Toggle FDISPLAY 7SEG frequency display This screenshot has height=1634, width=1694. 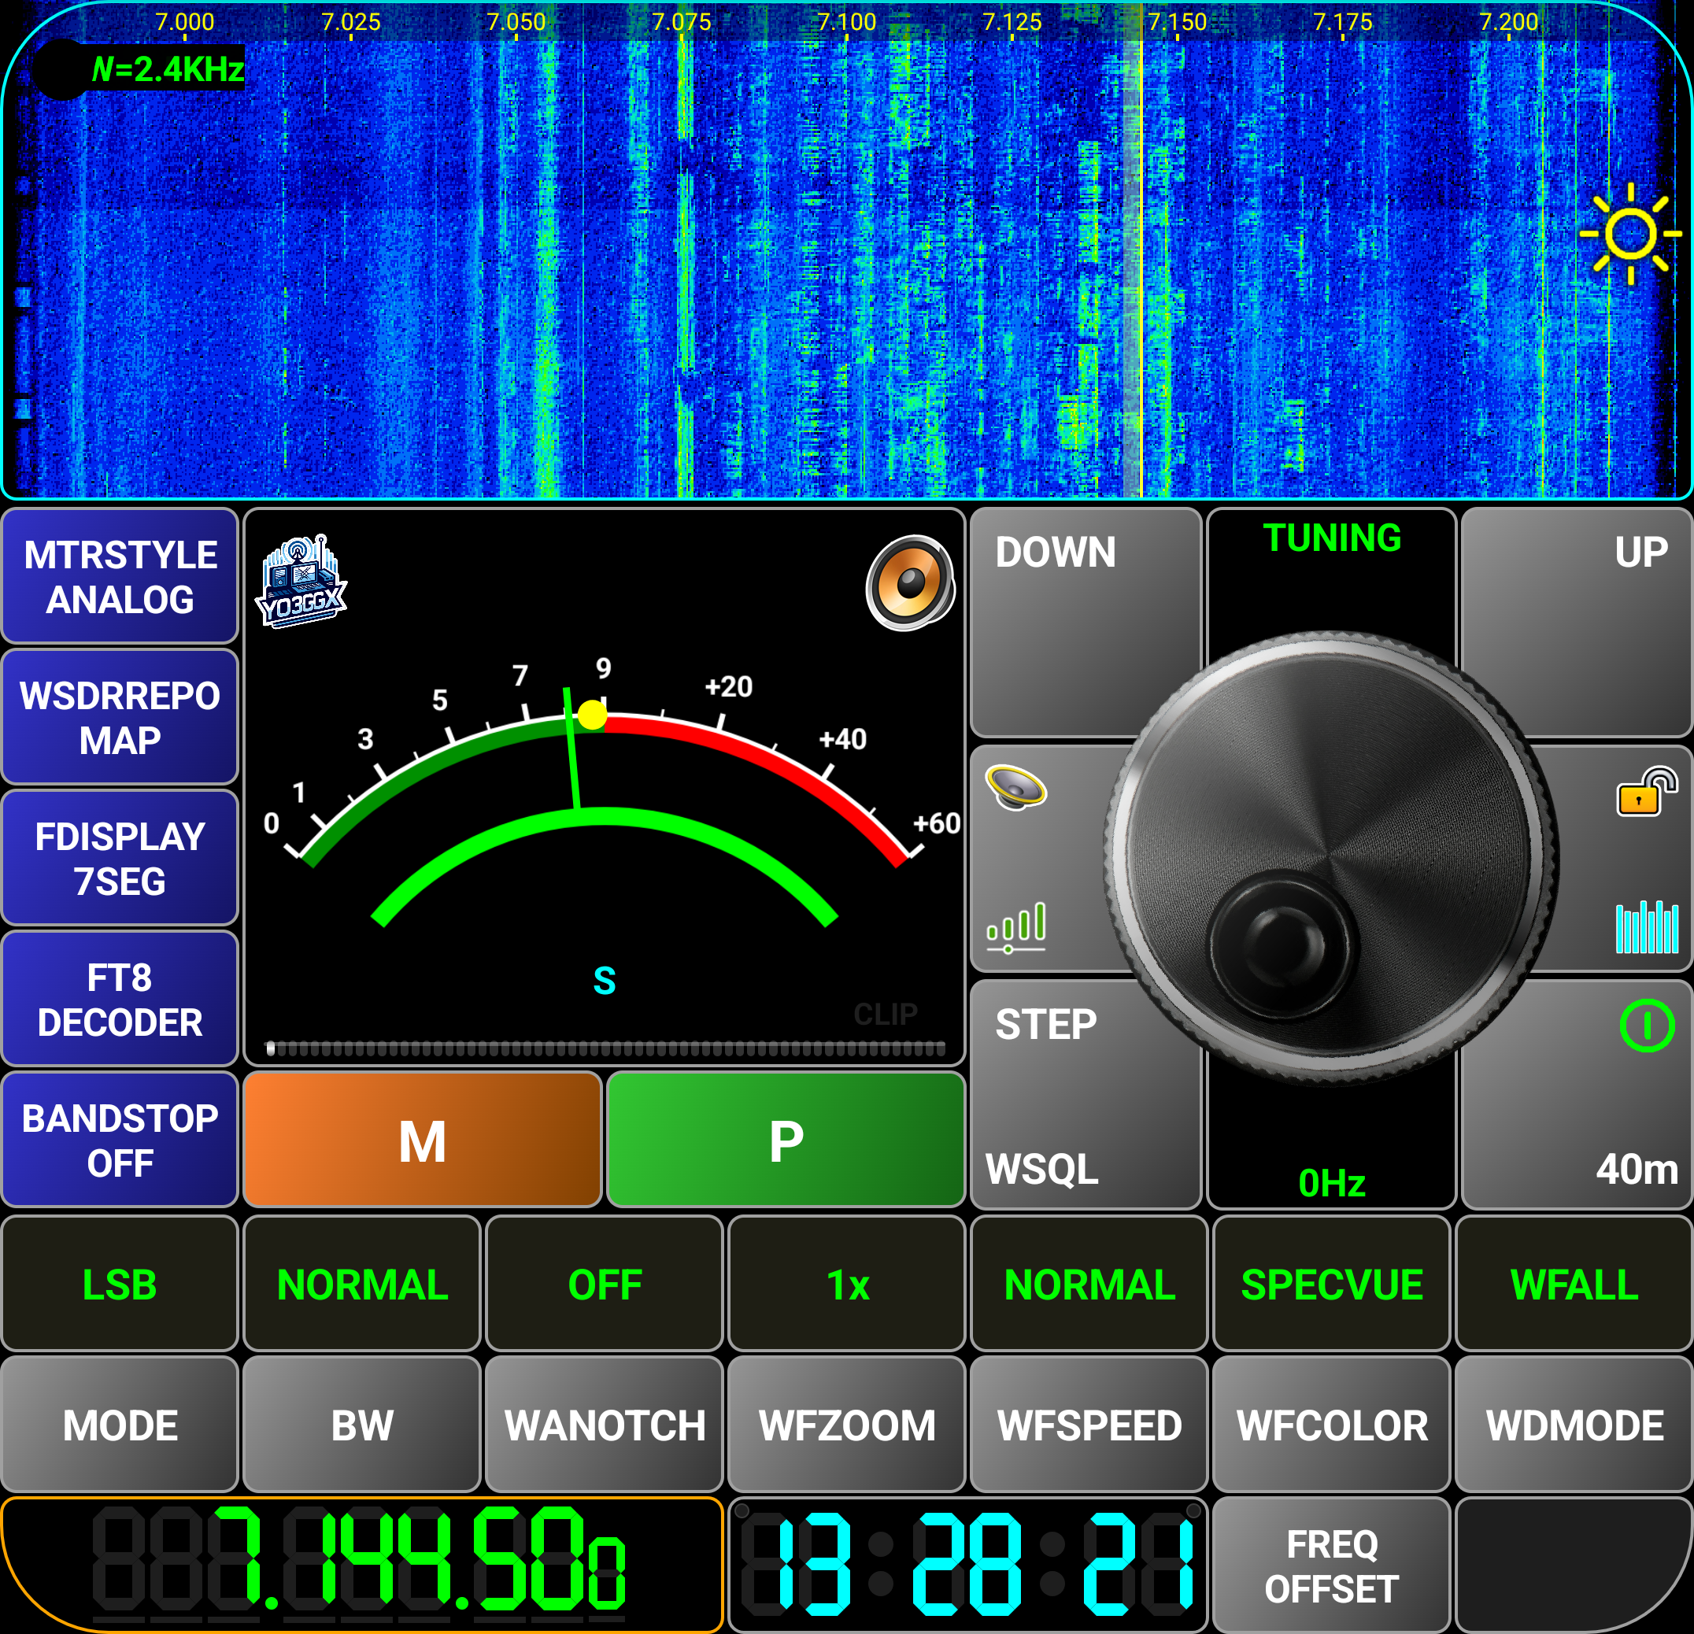pyautogui.click(x=120, y=858)
